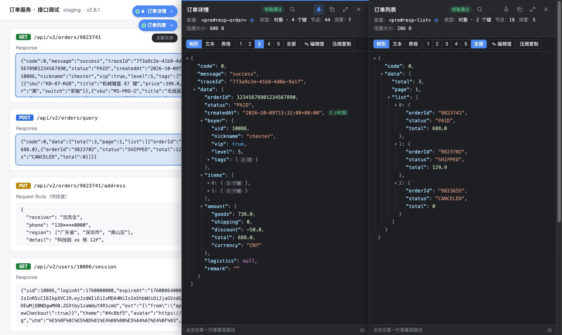The image size is (562, 335).
Task: Collapse the "list" array in 订单列表
Action: pyautogui.click(x=389, y=97)
